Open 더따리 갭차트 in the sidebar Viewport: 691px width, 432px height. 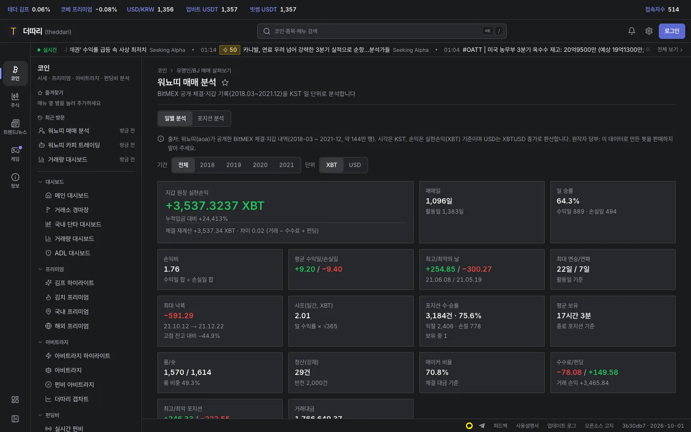86,399
